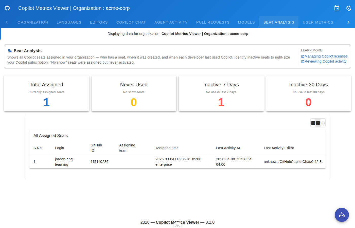
Task: Click the Inactive 30 Days card
Action: [x=309, y=93]
